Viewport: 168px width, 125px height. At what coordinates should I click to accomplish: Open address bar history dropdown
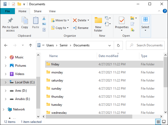tap(109, 46)
